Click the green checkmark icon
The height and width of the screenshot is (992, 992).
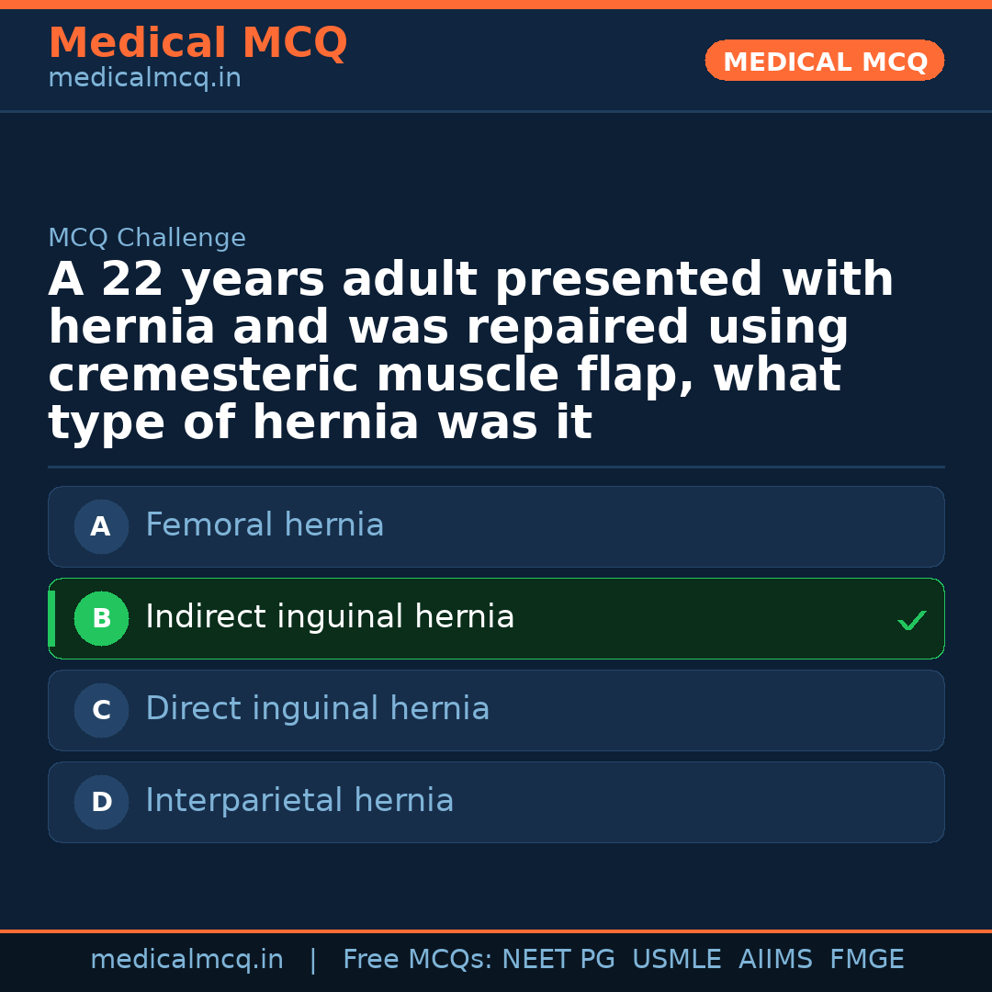(x=911, y=621)
